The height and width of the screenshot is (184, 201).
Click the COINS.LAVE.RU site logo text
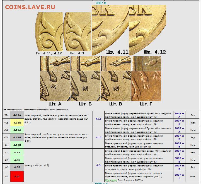(30, 7)
